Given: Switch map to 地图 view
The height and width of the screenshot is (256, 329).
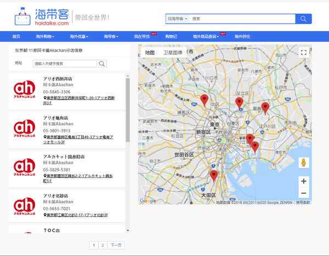Looking at the screenshot, I should [150, 53].
